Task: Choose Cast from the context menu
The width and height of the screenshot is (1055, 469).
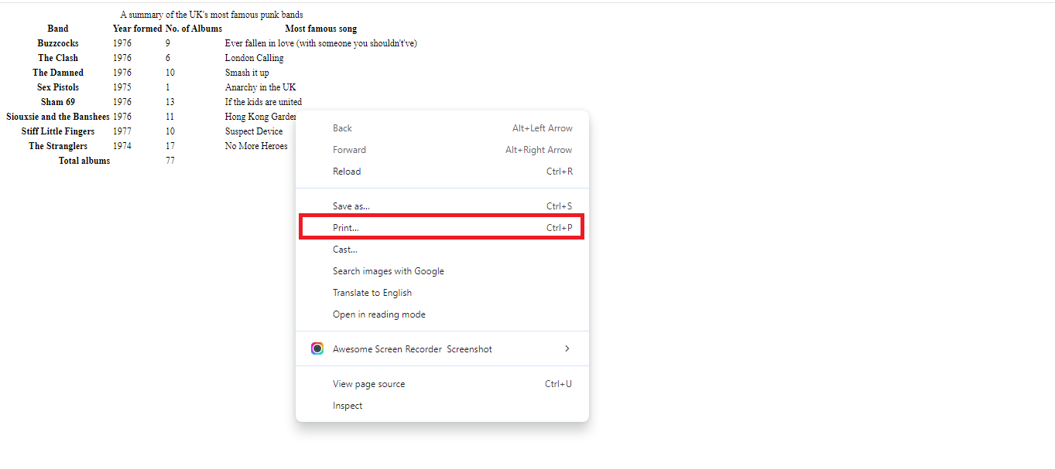Action: click(x=344, y=249)
